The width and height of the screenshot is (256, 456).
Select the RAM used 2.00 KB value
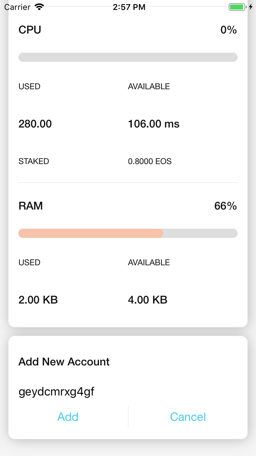point(38,300)
